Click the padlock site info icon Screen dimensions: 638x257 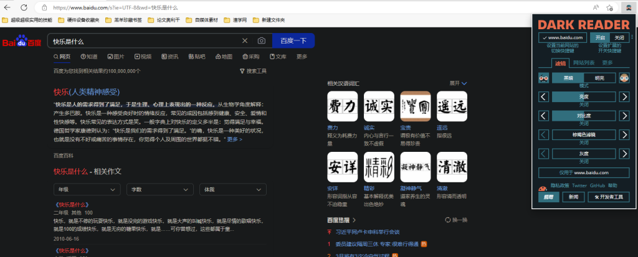(x=44, y=7)
